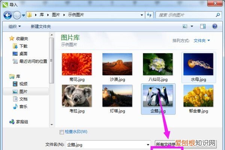Refresh the folder with the refresh icon

pos(149,15)
